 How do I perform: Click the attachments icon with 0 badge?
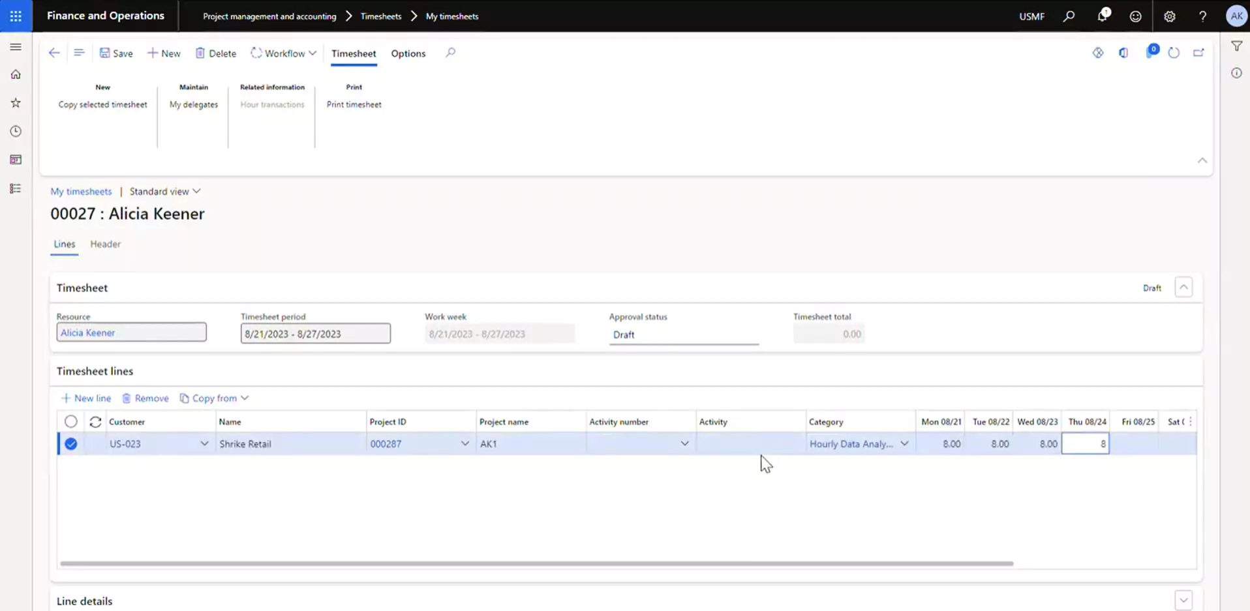(1151, 52)
